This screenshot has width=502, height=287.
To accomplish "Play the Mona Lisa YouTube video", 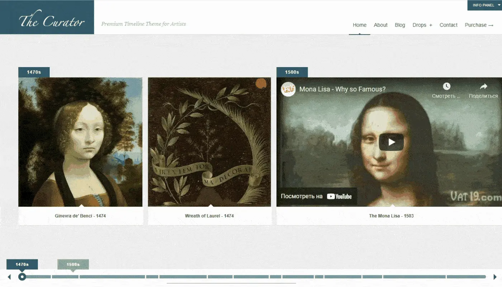I will pyautogui.click(x=392, y=141).
